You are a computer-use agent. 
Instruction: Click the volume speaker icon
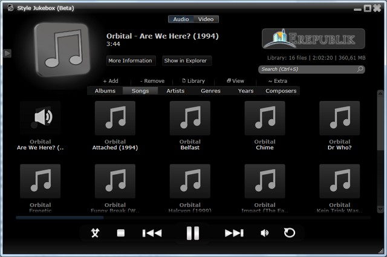(x=265, y=233)
